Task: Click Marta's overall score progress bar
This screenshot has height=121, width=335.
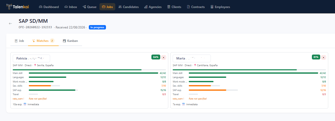Action: 249,70
